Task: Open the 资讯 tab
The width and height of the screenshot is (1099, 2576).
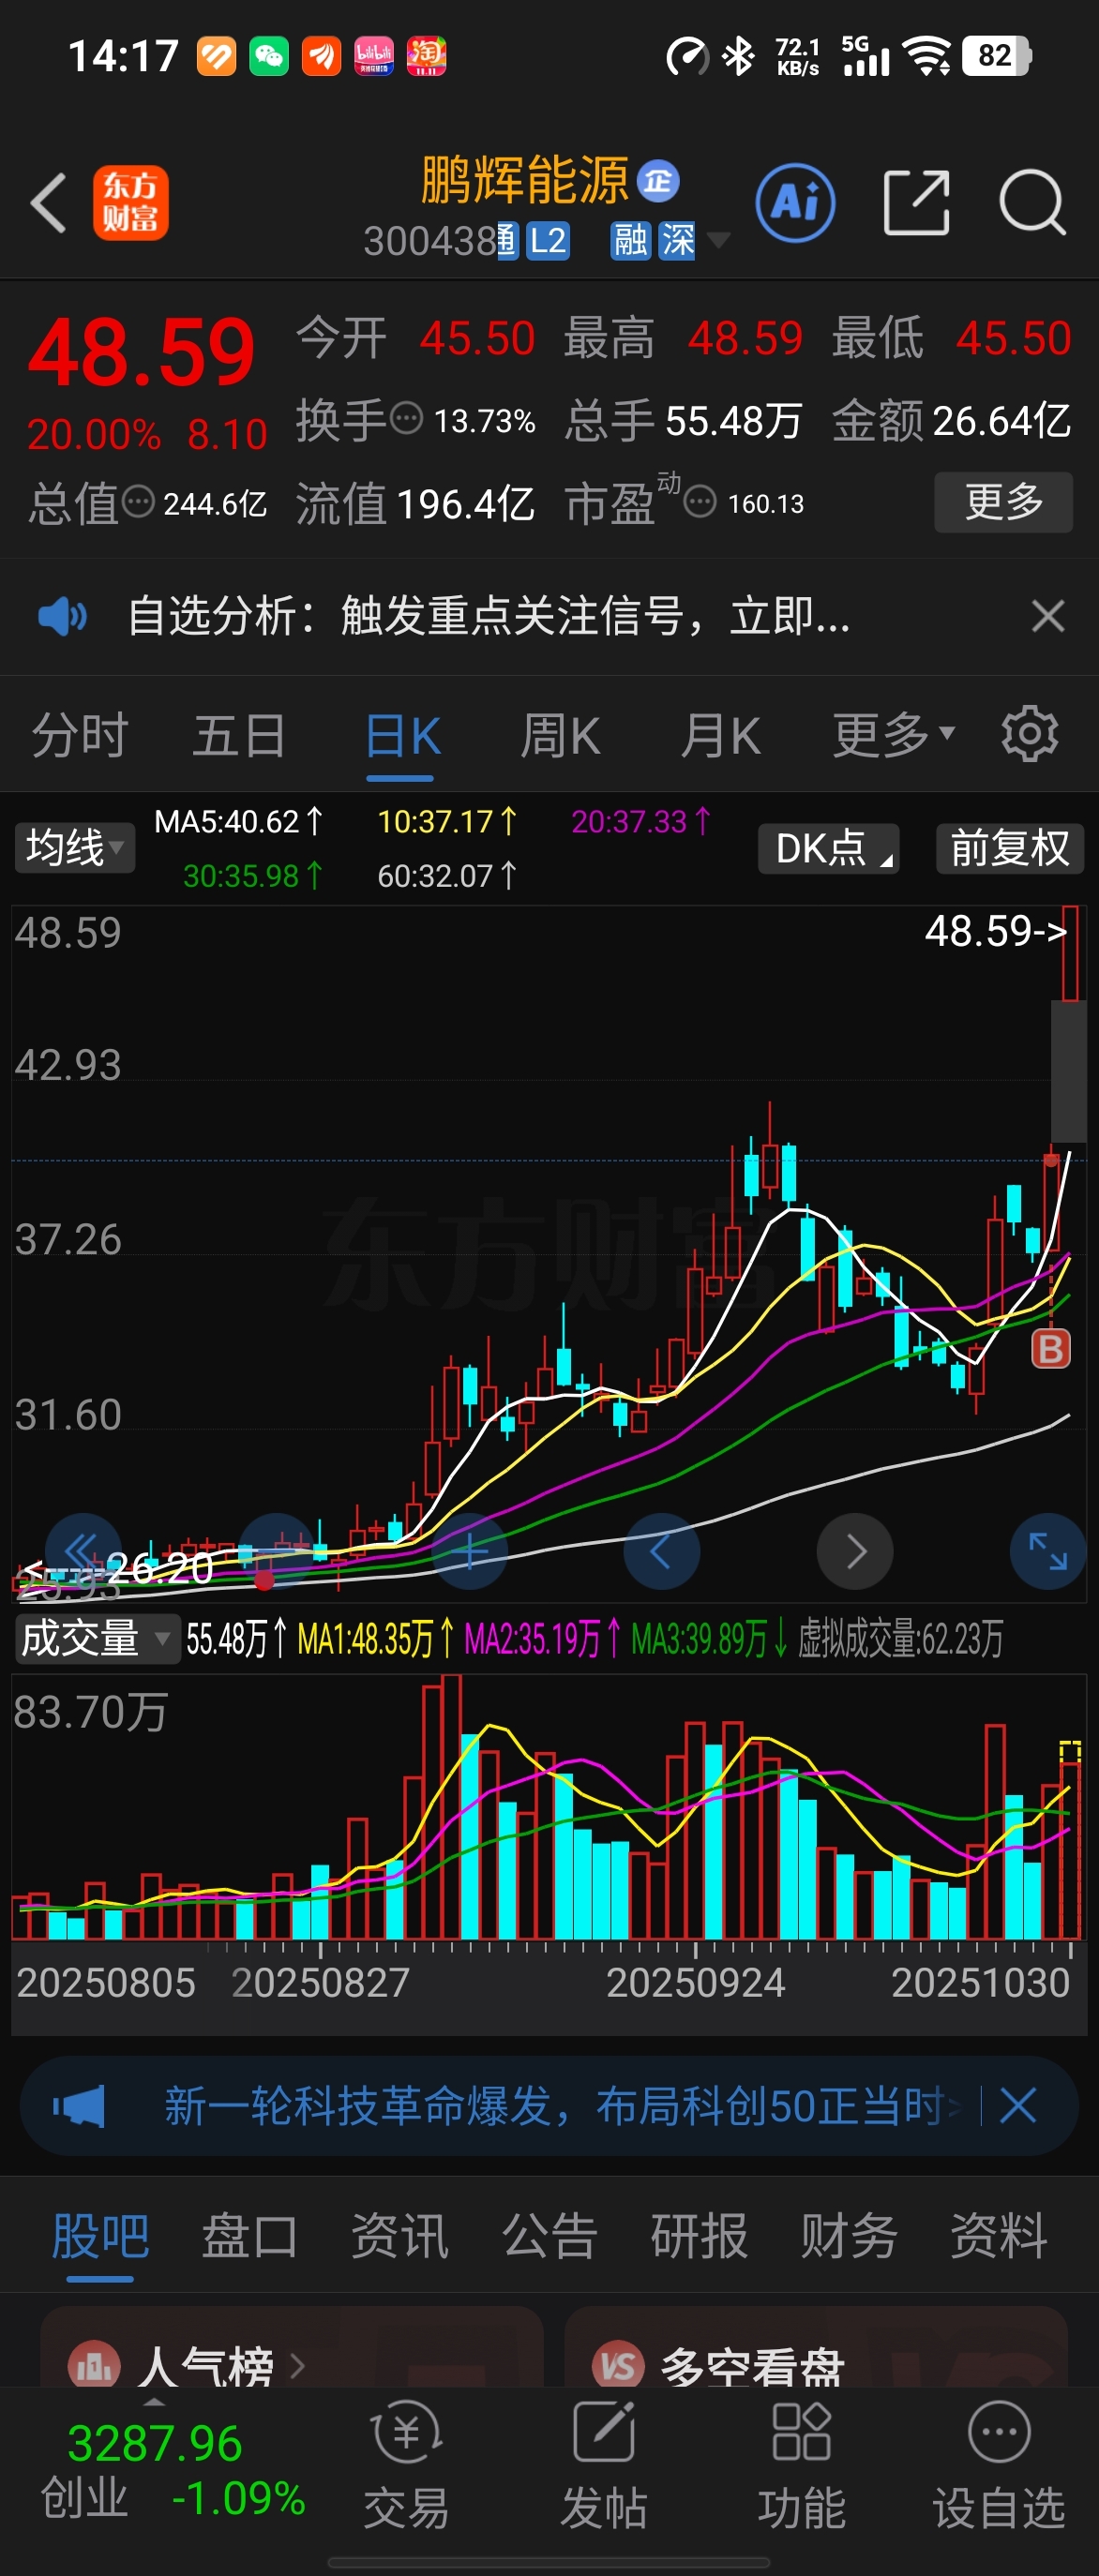Action: (x=399, y=2235)
